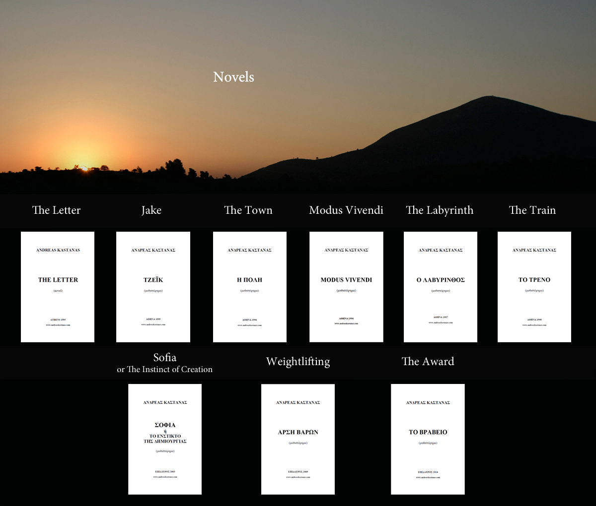Open 'Sofia' title link
Screen dimensions: 596x506
pos(165,358)
